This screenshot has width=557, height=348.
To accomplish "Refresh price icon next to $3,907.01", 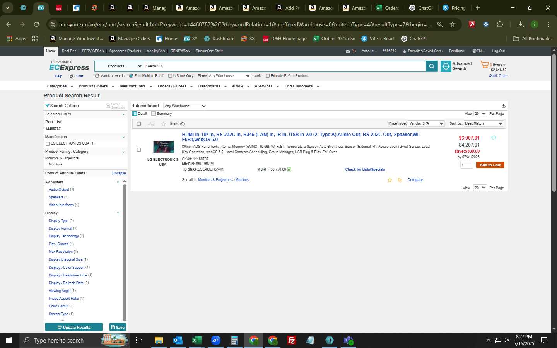I will point(494,138).
